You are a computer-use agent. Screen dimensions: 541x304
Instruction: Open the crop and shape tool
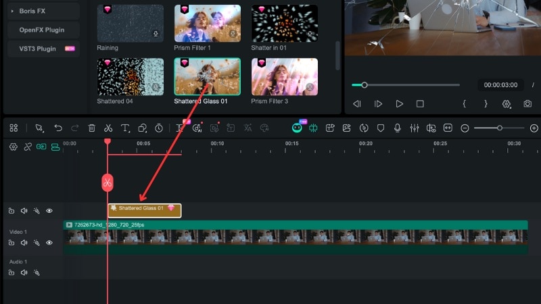142,128
